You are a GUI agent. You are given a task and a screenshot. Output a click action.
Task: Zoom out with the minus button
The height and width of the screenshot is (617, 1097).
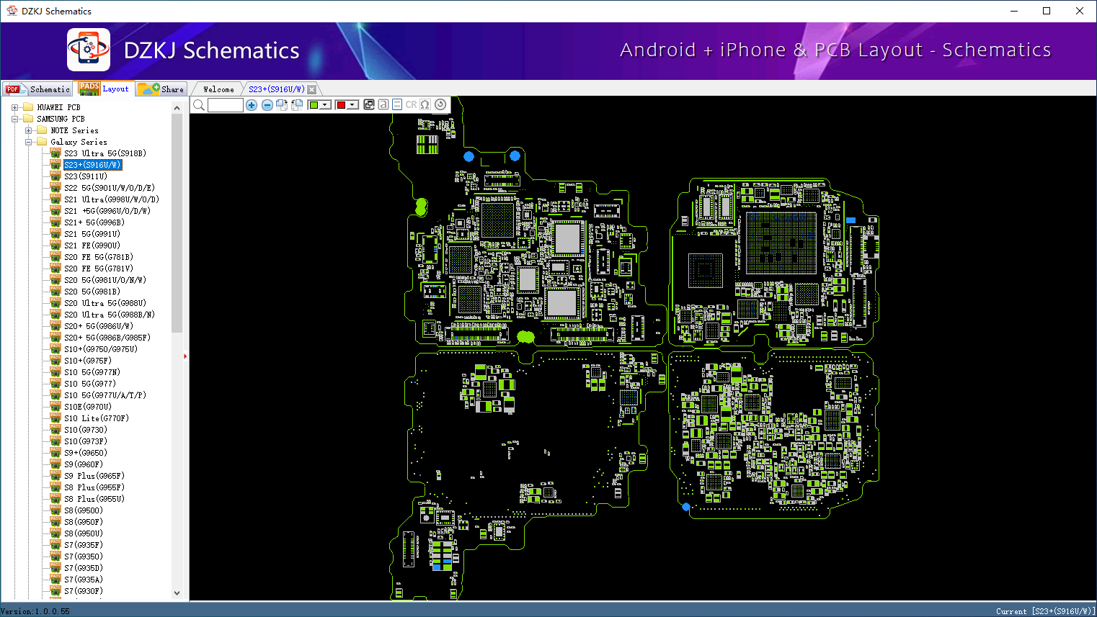pos(267,105)
